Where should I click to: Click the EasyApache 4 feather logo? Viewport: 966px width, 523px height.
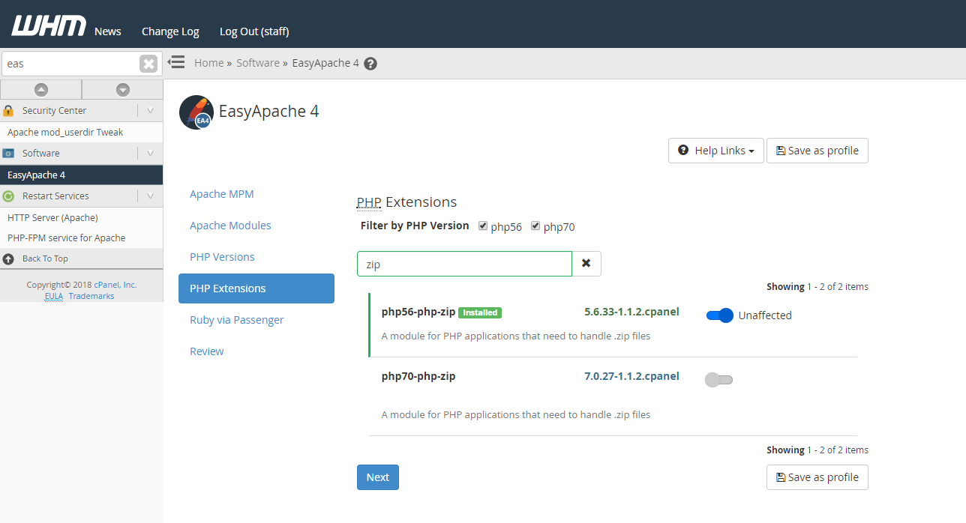[x=196, y=112]
